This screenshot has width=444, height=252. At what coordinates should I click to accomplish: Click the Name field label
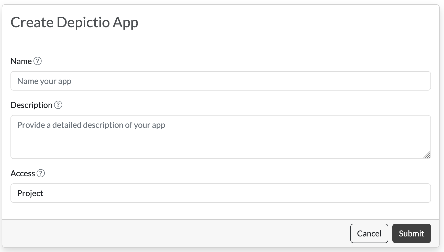pos(21,61)
